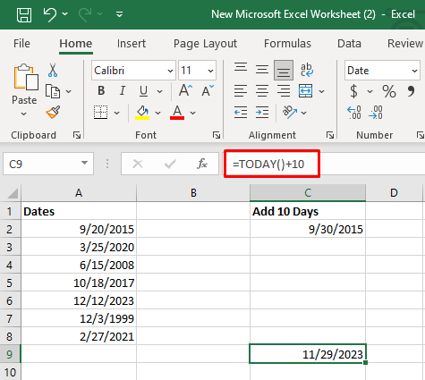Apply Percent Style
Viewport: 425px width, 380px height.
tap(389, 91)
